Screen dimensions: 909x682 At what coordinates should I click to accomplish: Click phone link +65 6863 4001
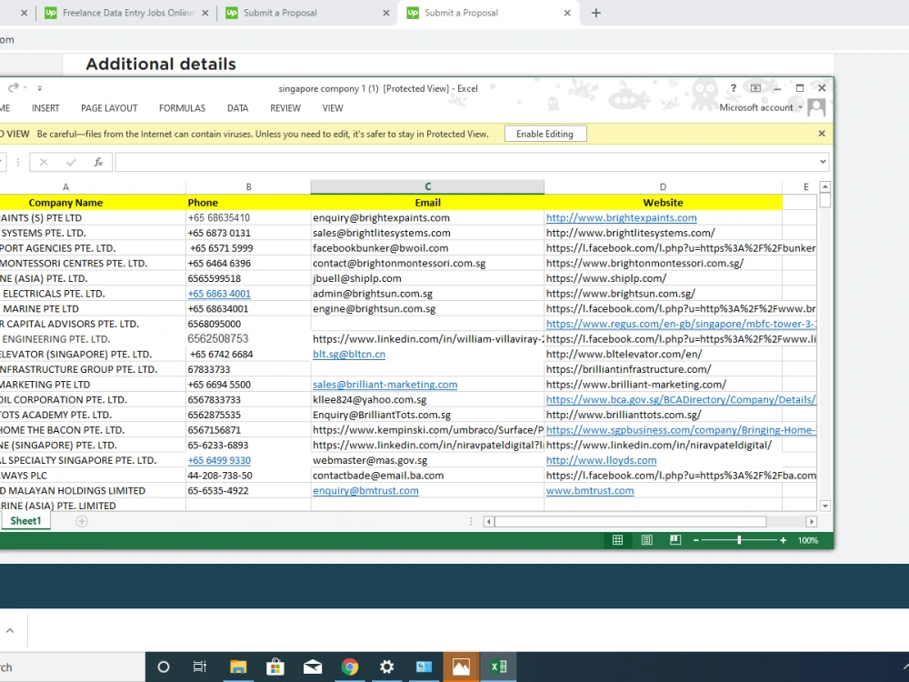coord(219,294)
